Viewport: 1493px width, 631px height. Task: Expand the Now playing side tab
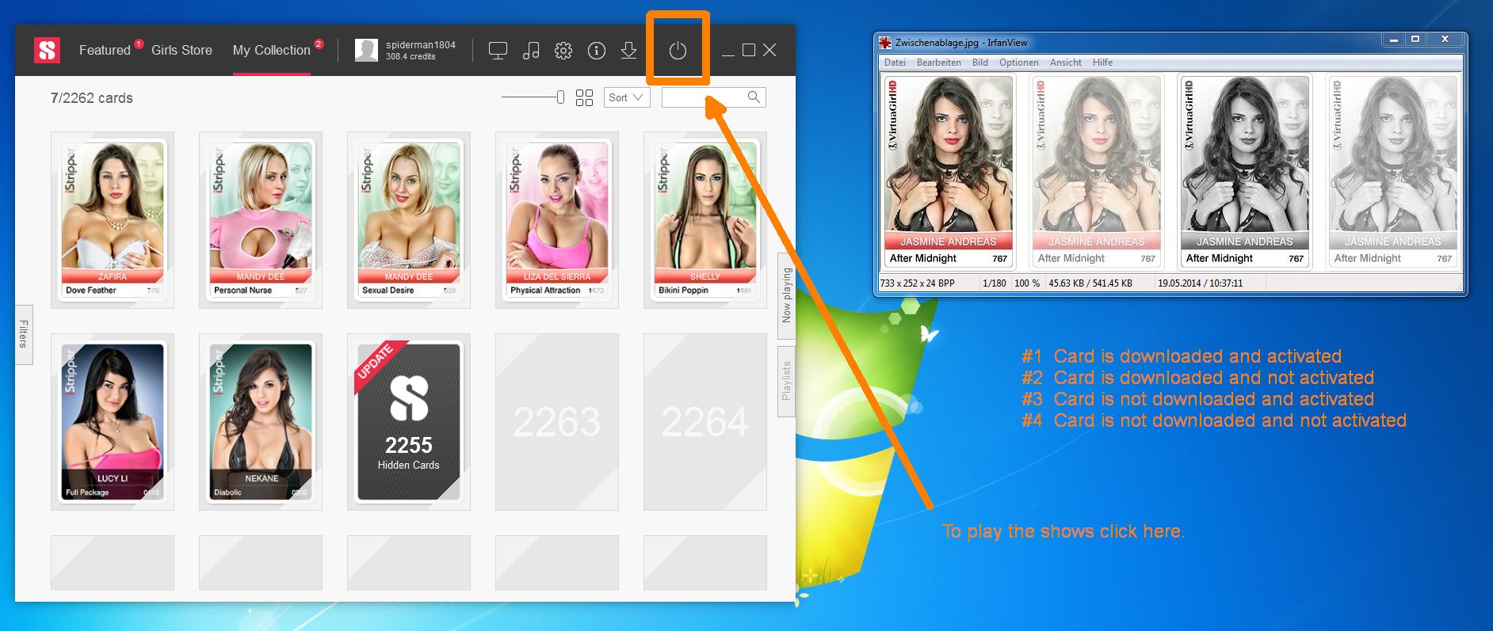pos(786,295)
